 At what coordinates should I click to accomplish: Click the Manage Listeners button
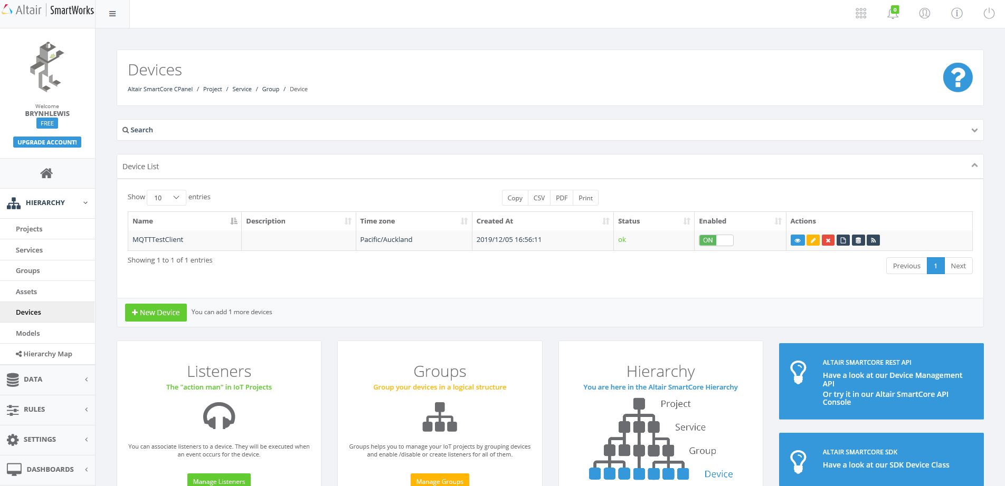click(219, 480)
